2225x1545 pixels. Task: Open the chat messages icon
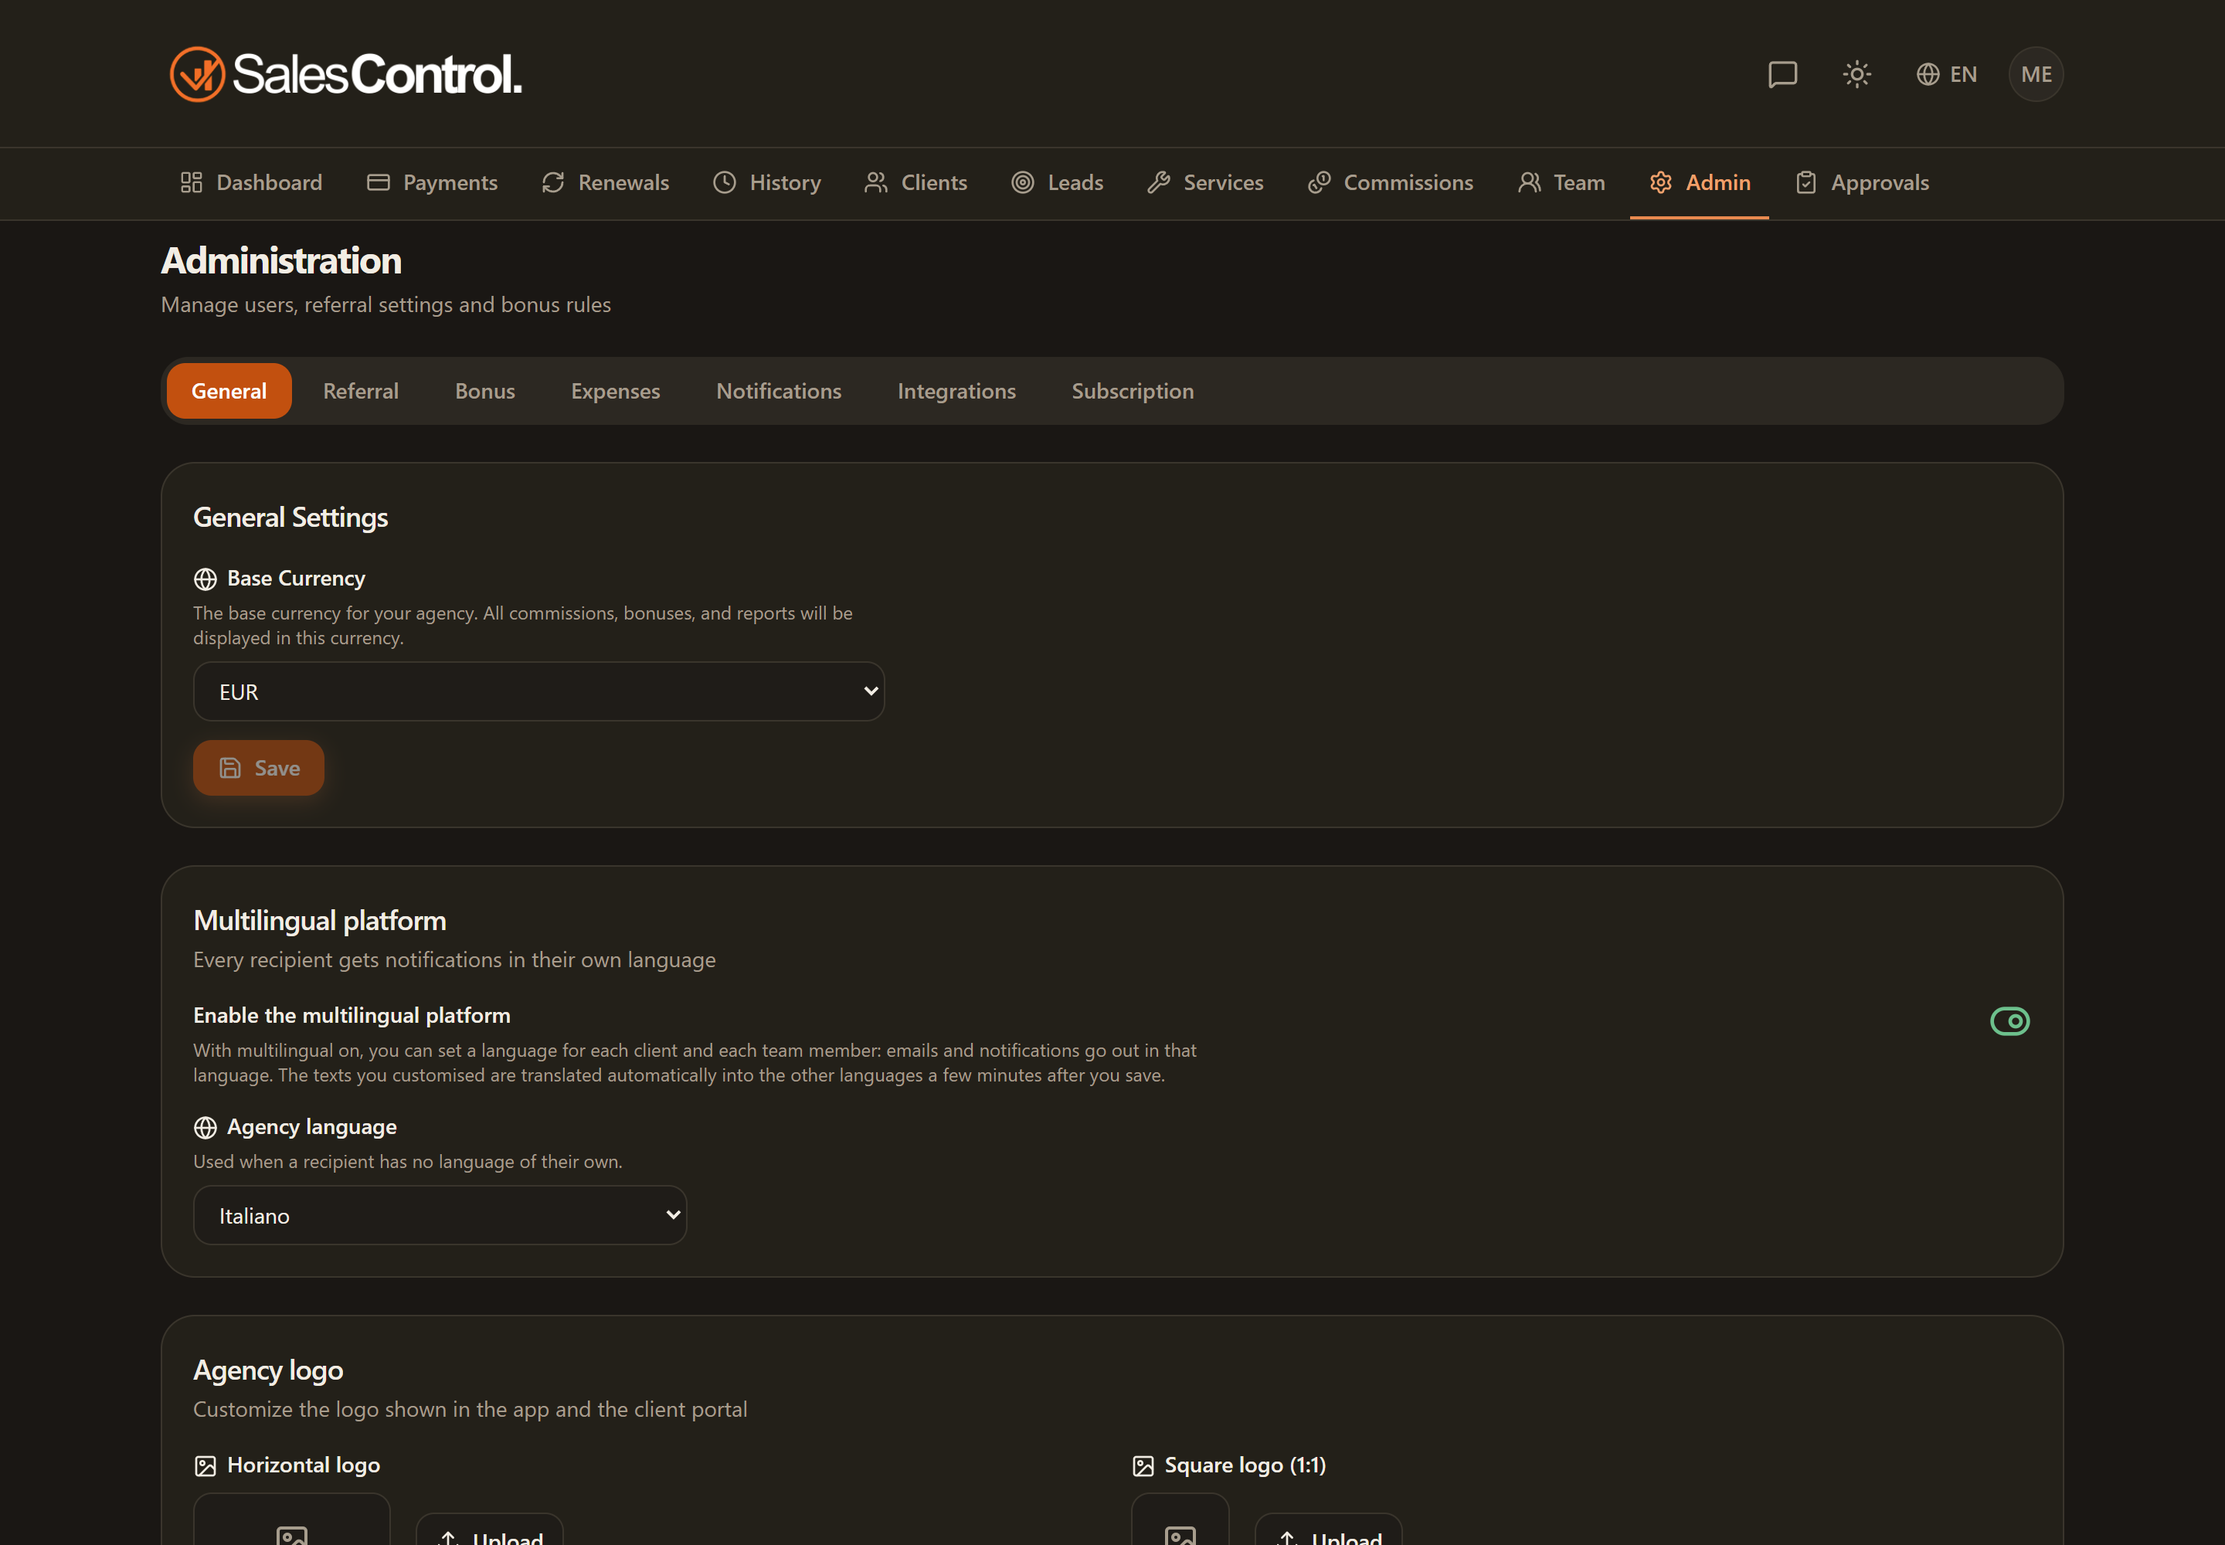pos(1782,74)
